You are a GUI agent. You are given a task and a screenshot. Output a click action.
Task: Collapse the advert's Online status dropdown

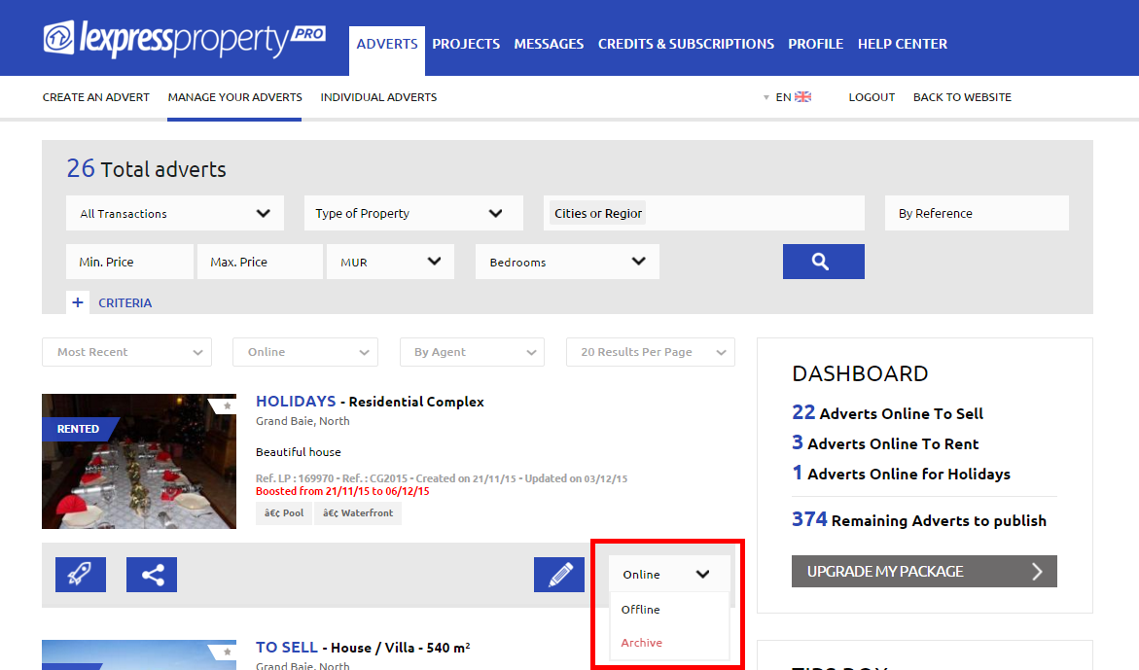click(x=669, y=574)
